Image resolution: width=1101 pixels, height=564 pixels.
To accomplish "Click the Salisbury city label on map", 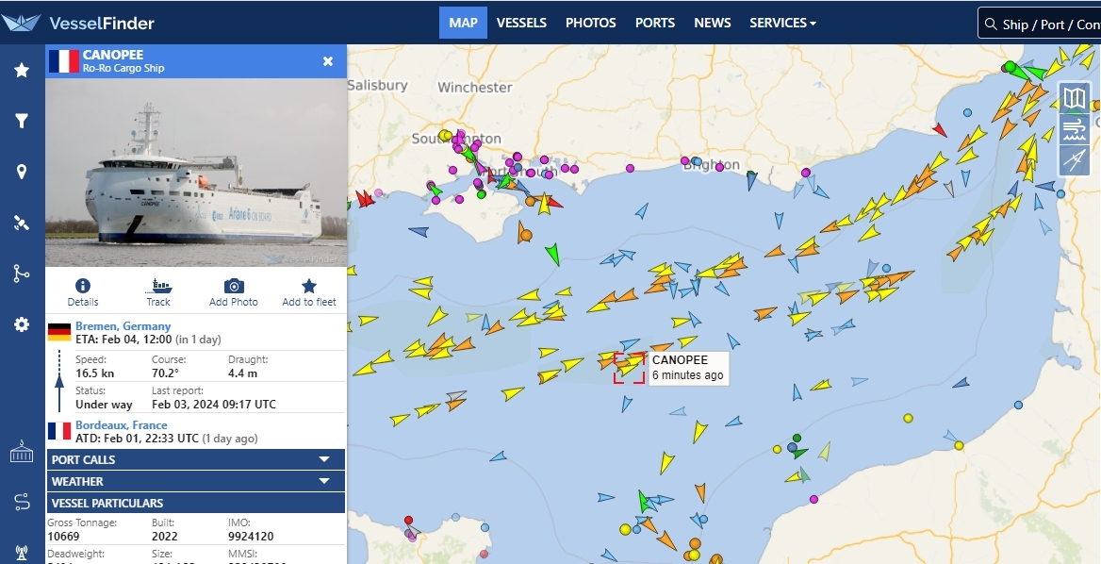I will click(x=378, y=85).
